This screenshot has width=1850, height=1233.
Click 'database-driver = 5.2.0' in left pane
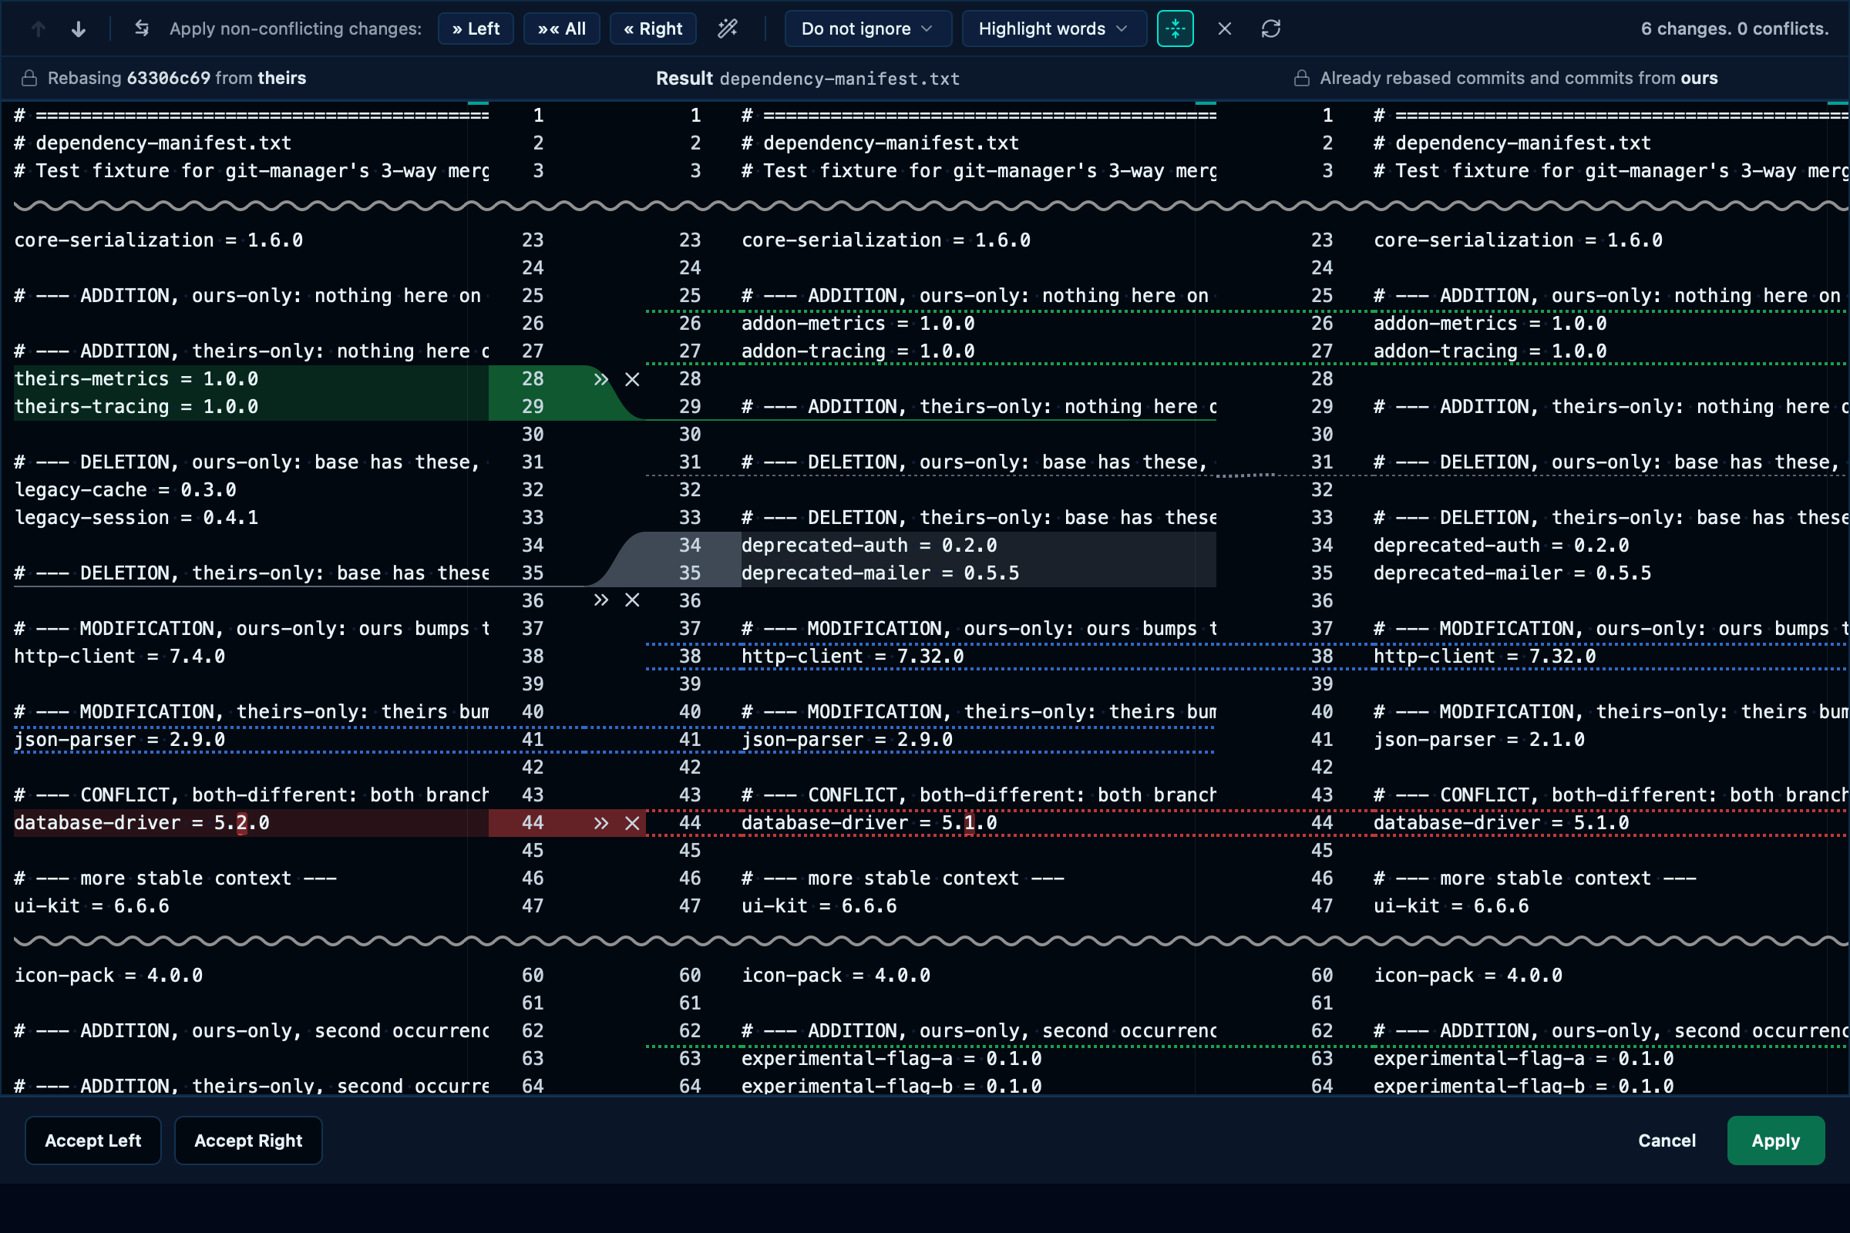tap(142, 823)
